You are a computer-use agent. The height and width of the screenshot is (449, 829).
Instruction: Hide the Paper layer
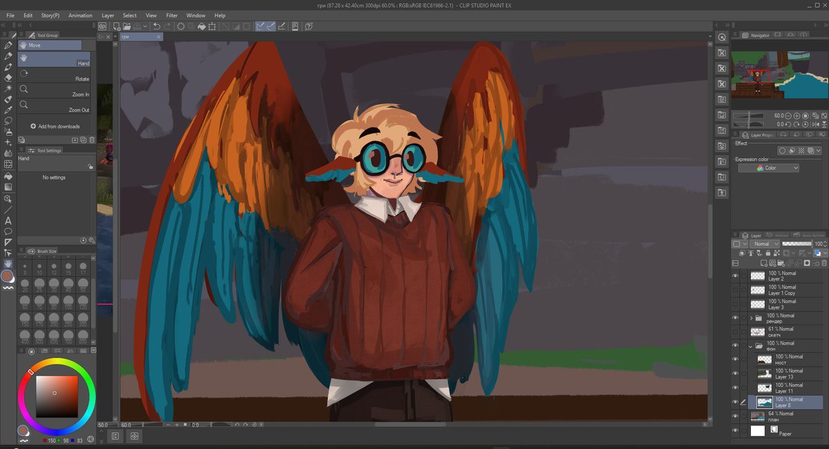click(735, 430)
